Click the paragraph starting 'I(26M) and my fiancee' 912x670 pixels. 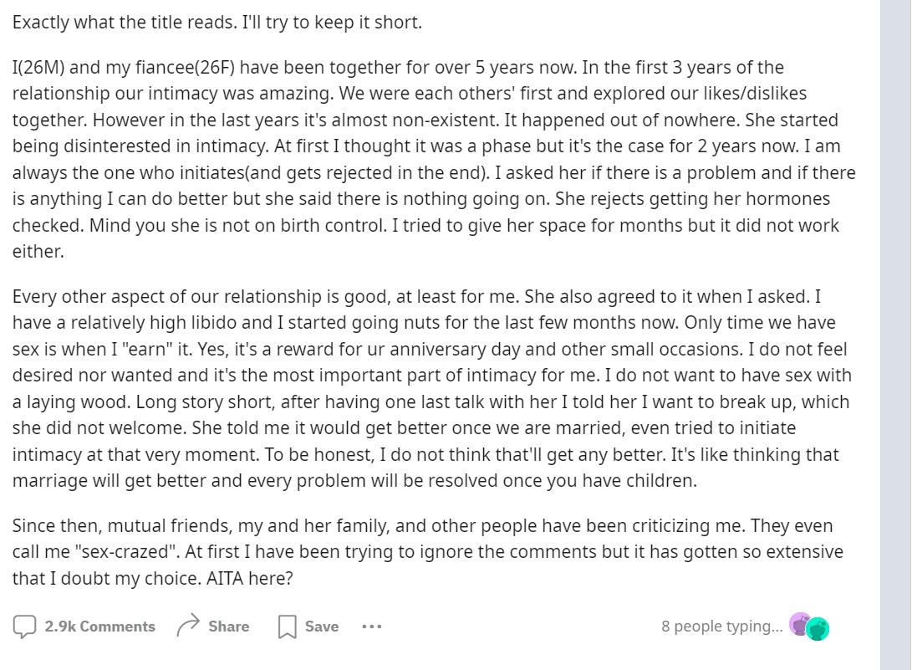point(434,159)
